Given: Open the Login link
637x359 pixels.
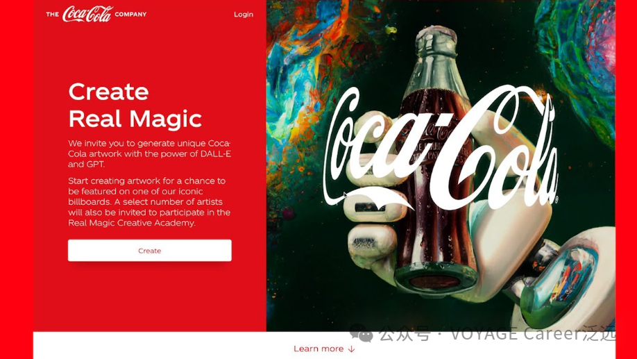Looking at the screenshot, I should tap(244, 14).
